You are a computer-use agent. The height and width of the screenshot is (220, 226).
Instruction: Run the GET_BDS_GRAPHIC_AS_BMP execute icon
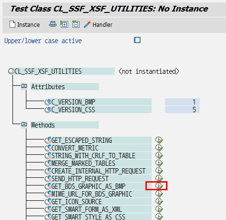(x=159, y=186)
